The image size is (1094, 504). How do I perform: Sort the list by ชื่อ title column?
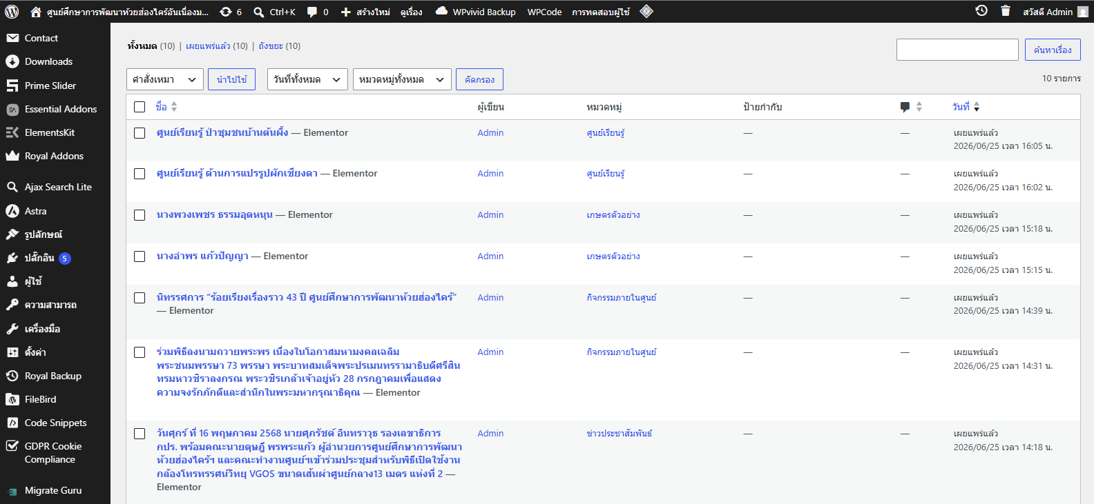166,107
